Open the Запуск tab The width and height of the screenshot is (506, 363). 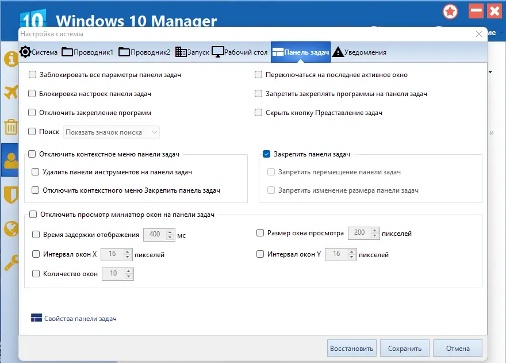click(192, 52)
